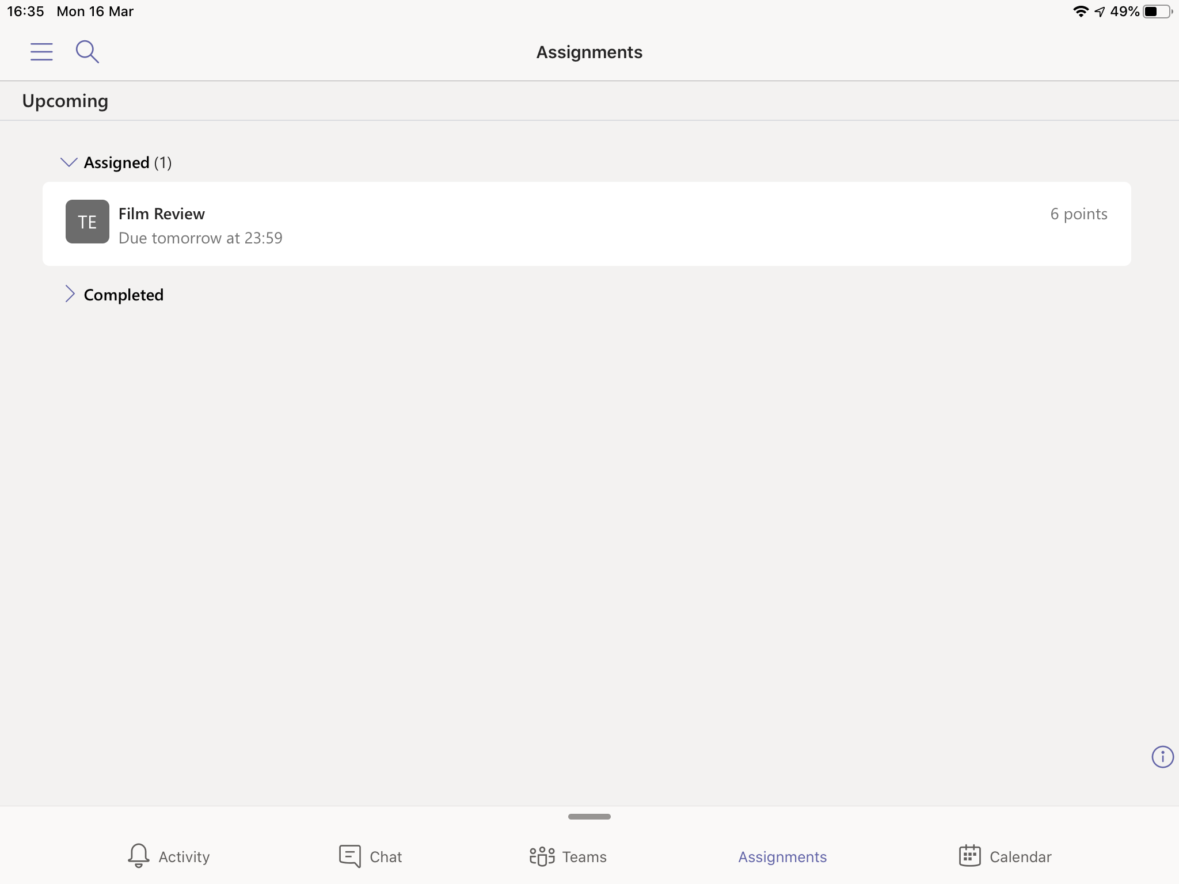Tap the Activity bell icon
This screenshot has height=884, width=1179.
[139, 856]
